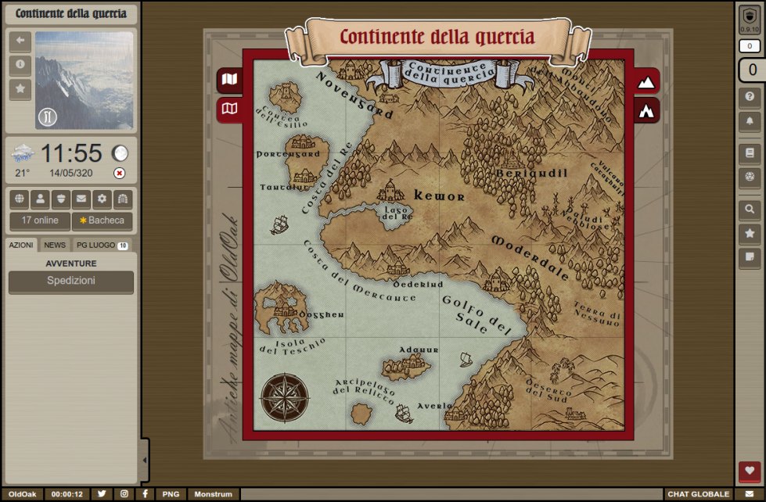This screenshot has height=502, width=766.
Task: Toggle the outlined mountain layer button
Action: tap(647, 110)
